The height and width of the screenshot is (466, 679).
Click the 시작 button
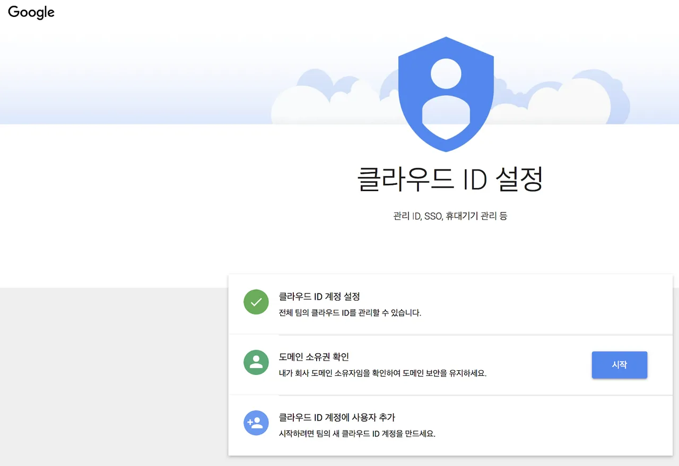click(620, 365)
